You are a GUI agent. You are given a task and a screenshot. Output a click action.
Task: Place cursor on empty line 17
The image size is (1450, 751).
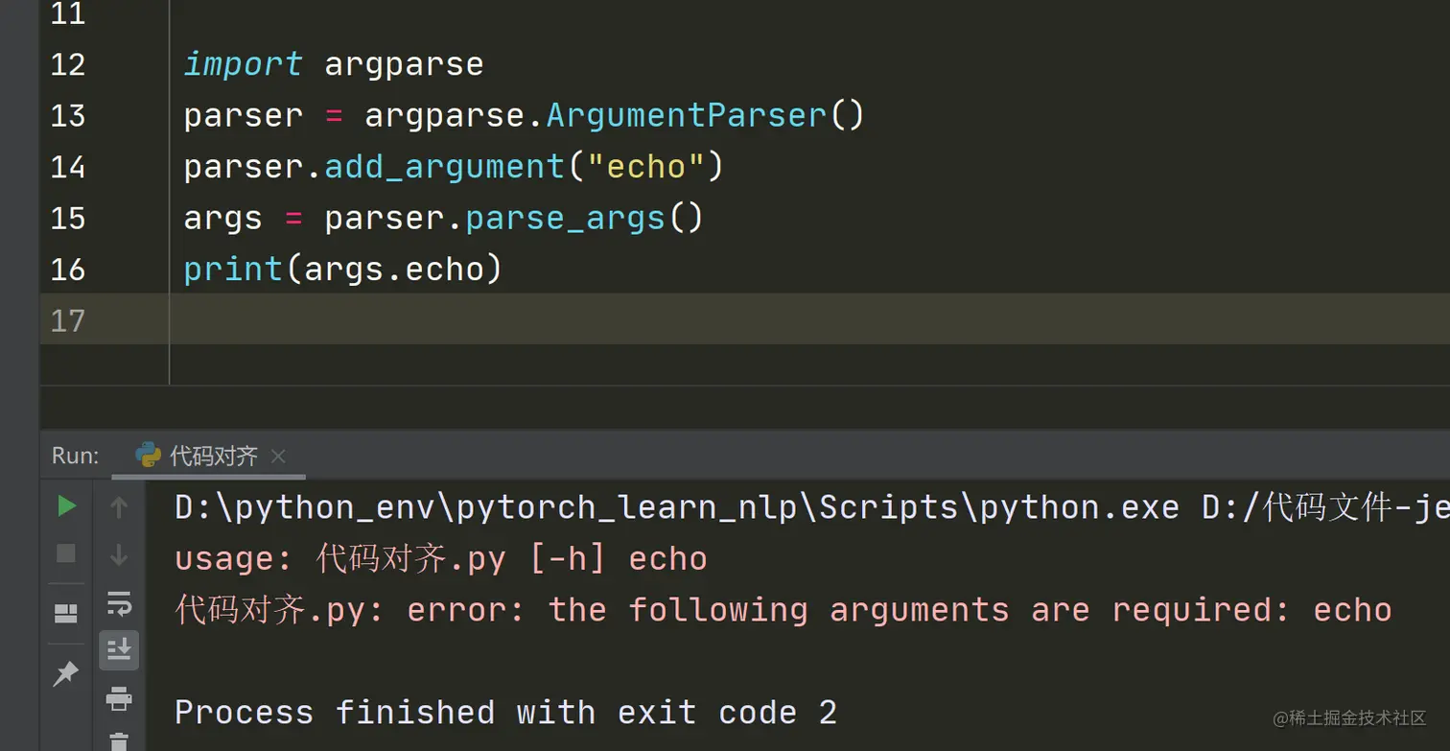coord(575,319)
